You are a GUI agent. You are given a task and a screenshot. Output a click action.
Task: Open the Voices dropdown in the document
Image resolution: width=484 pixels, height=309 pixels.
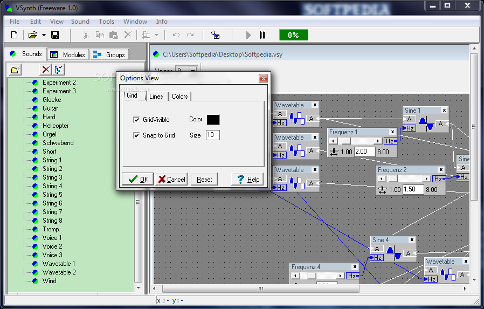click(192, 71)
